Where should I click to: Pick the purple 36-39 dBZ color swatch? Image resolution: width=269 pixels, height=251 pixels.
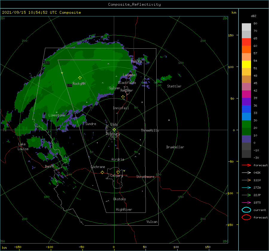pyautogui.click(x=246, y=101)
